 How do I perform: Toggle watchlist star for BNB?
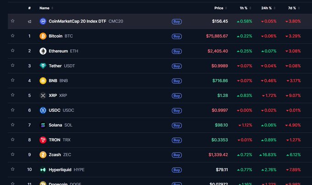click(x=12, y=80)
